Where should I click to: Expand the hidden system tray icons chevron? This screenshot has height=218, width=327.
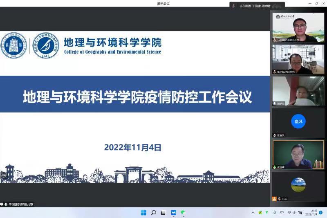tap(253, 213)
